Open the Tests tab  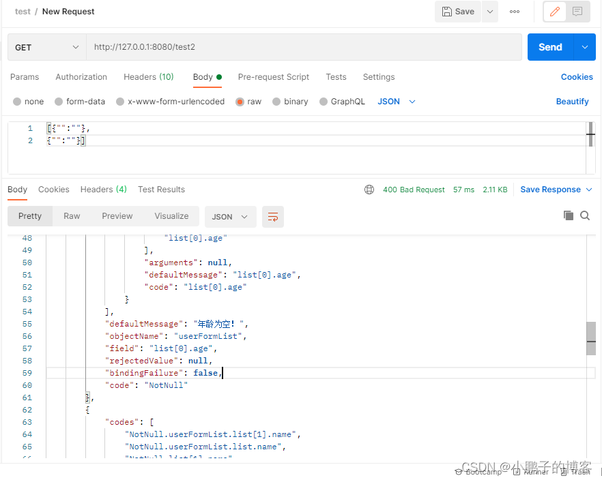point(336,77)
